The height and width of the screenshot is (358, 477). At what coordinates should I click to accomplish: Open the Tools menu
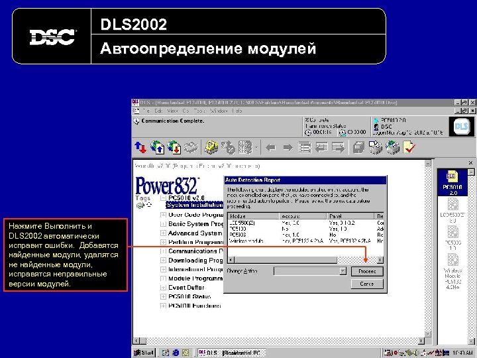click(x=199, y=111)
